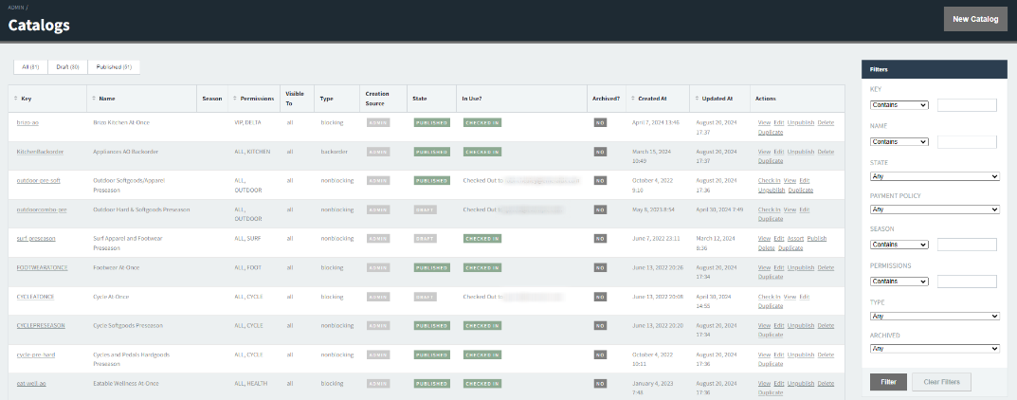The image size is (1017, 400).
Task: Click View for brizo-ao catalog
Action: click(764, 122)
